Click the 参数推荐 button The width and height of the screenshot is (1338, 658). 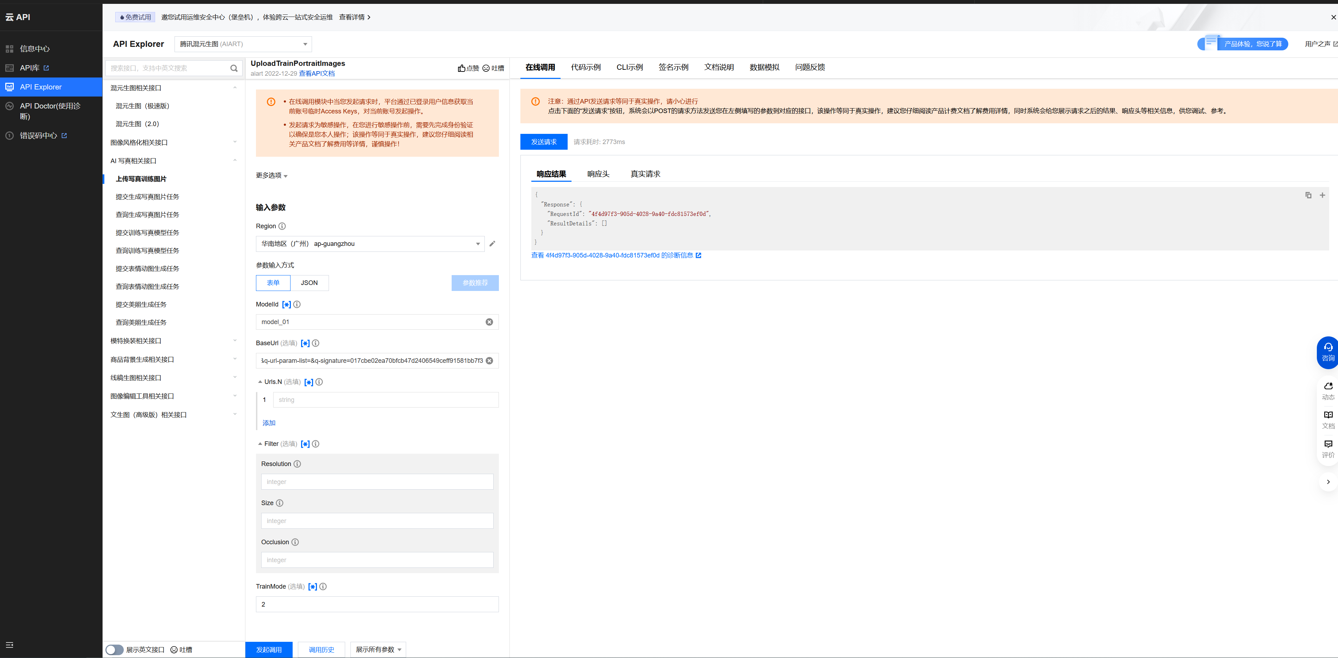[475, 283]
